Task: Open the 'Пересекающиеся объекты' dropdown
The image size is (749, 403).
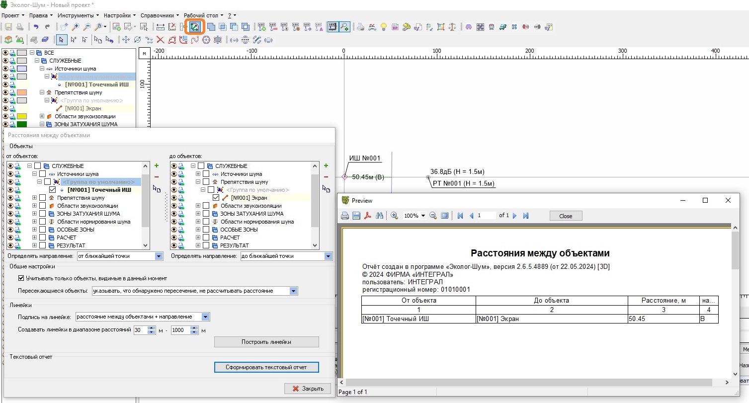Action: tap(293, 291)
